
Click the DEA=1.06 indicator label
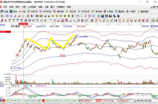point(28,86)
